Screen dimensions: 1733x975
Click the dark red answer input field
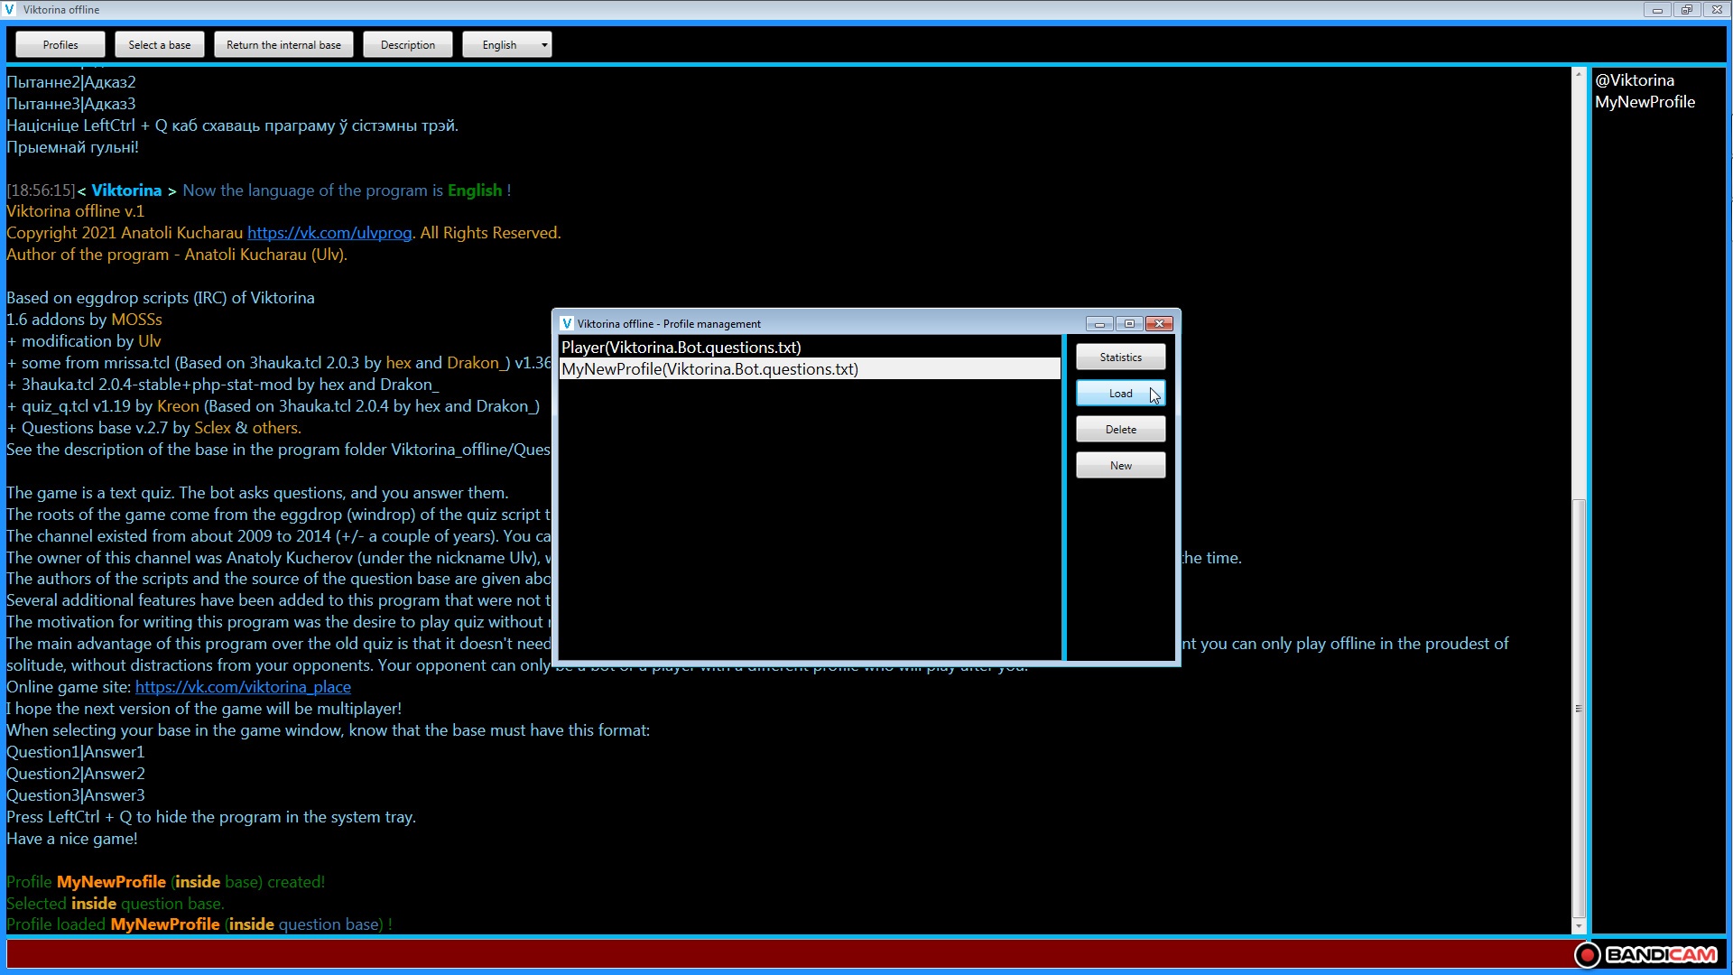(x=785, y=954)
